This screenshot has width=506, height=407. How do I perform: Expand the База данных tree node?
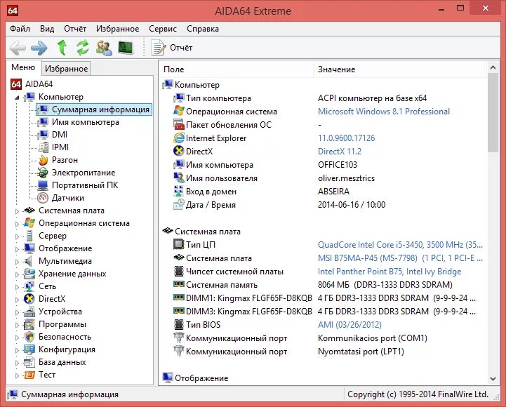point(17,363)
